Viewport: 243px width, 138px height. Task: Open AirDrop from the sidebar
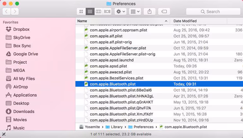[x=20, y=87]
